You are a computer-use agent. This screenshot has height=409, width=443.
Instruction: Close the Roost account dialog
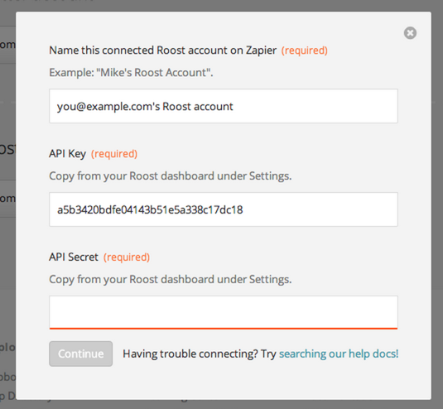[x=410, y=33]
